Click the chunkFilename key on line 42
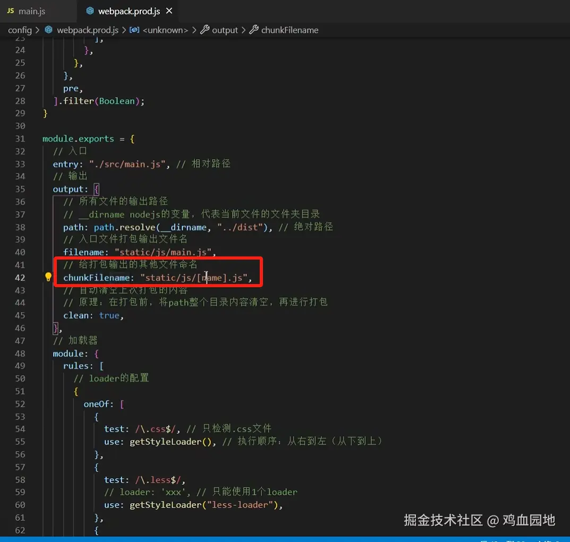 point(96,278)
